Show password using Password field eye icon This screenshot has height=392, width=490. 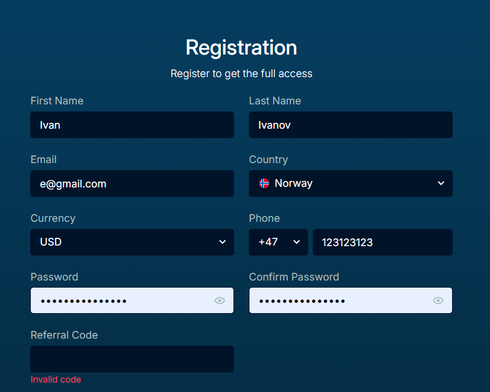(220, 301)
